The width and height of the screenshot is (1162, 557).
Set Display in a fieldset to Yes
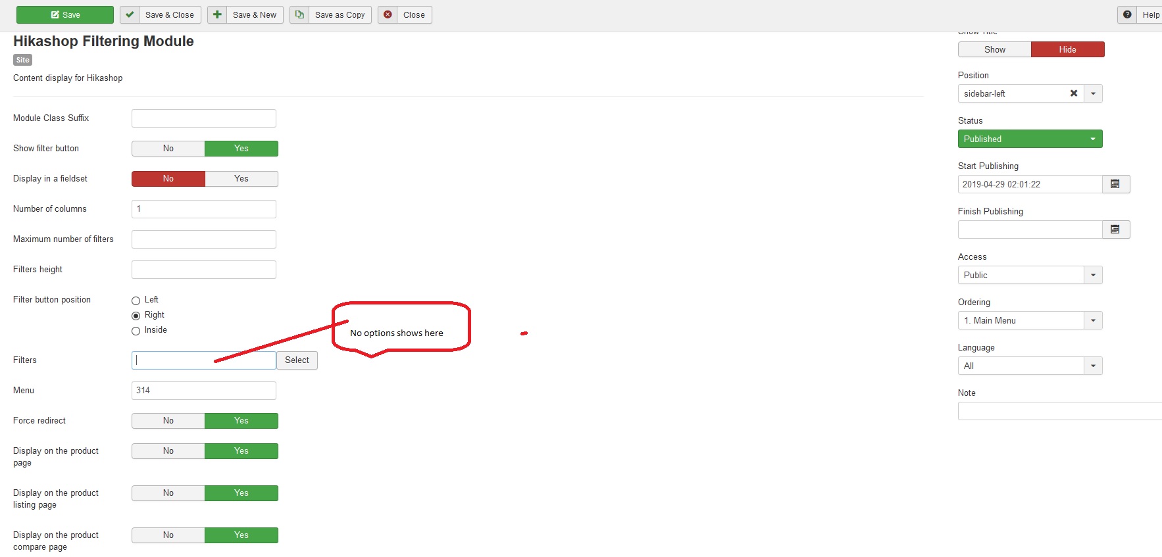click(x=241, y=179)
